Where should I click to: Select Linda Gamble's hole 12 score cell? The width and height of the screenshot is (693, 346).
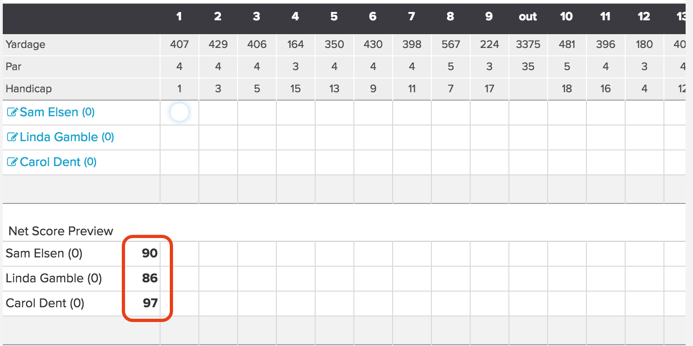pos(645,137)
